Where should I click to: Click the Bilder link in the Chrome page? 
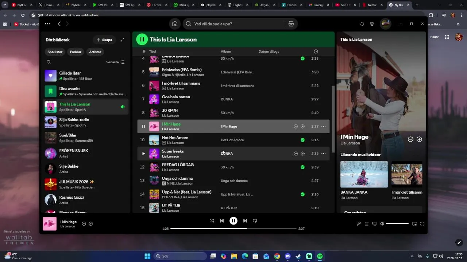435,37
